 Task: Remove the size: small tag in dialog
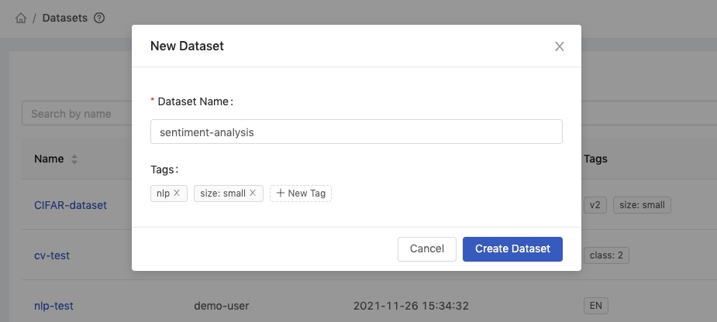pos(253,194)
